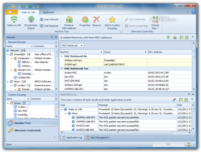Open the orange application menu button
The image size is (201, 152).
[x=11, y=12]
